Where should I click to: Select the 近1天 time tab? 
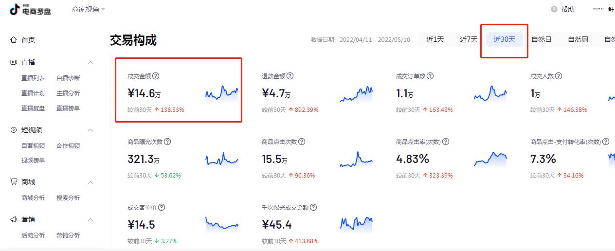[x=435, y=39]
